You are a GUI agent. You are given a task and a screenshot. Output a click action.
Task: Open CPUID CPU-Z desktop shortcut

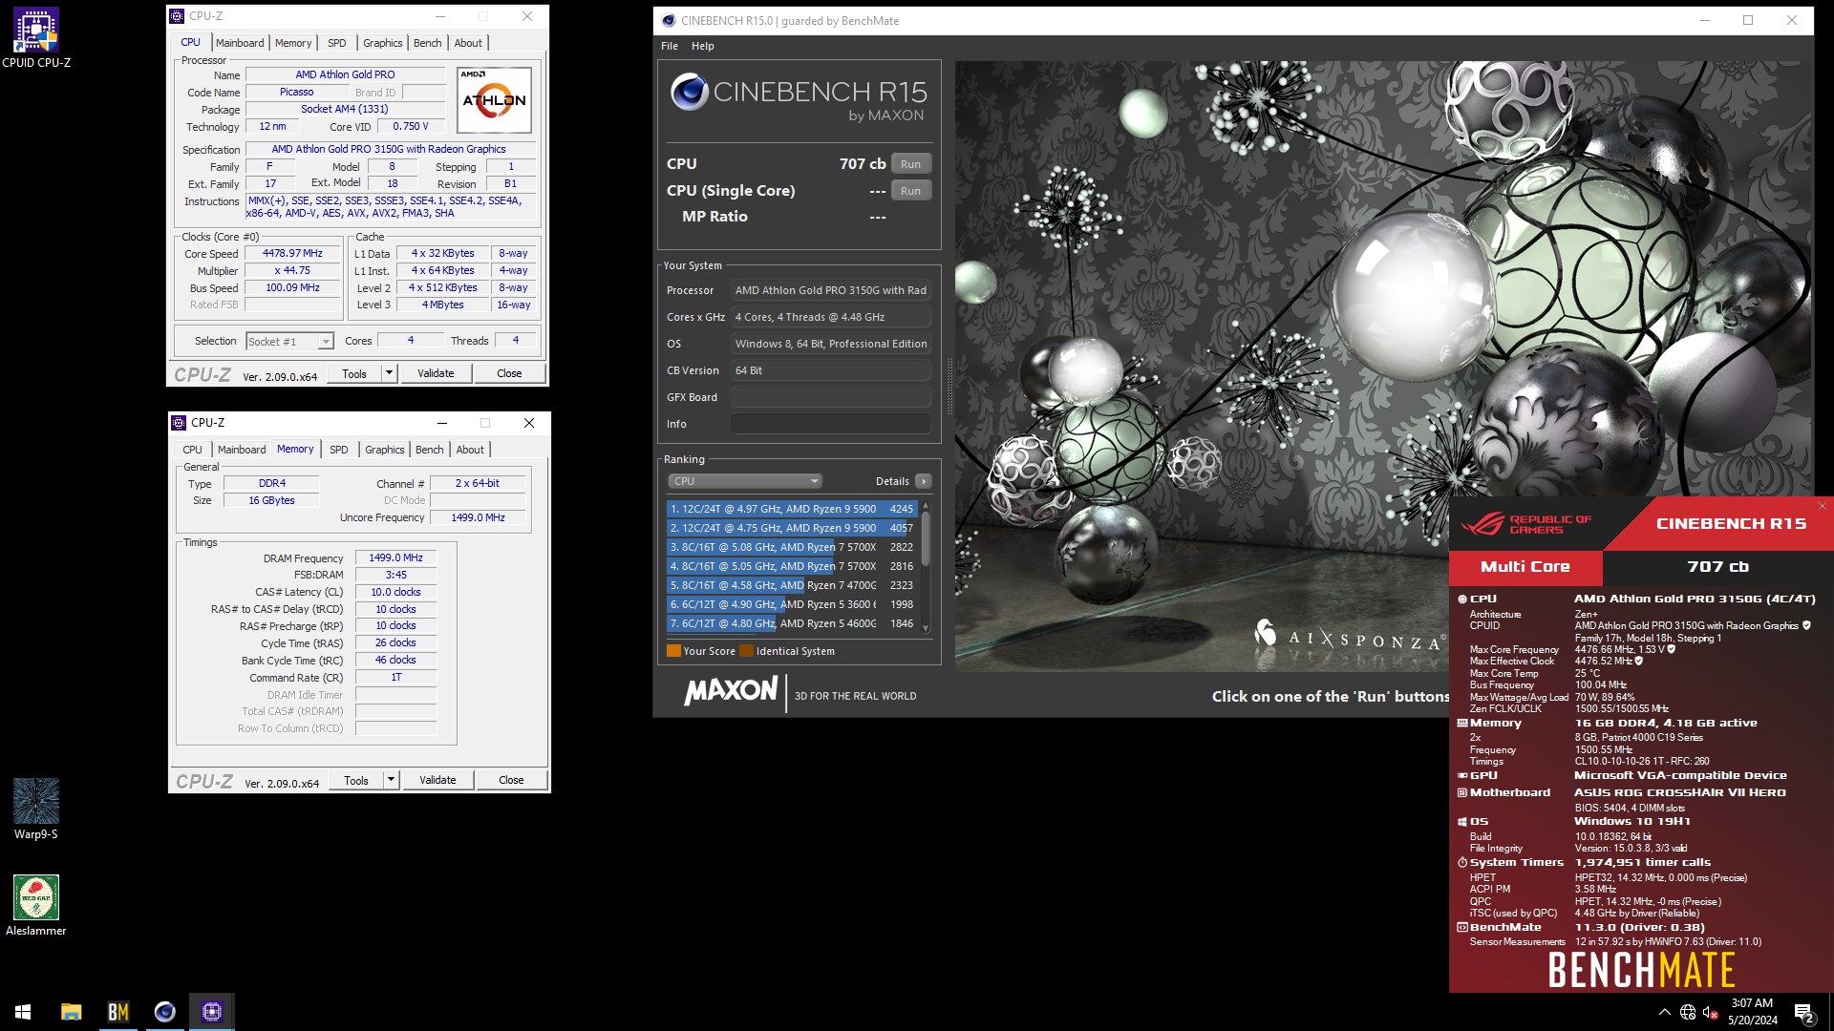(x=36, y=38)
